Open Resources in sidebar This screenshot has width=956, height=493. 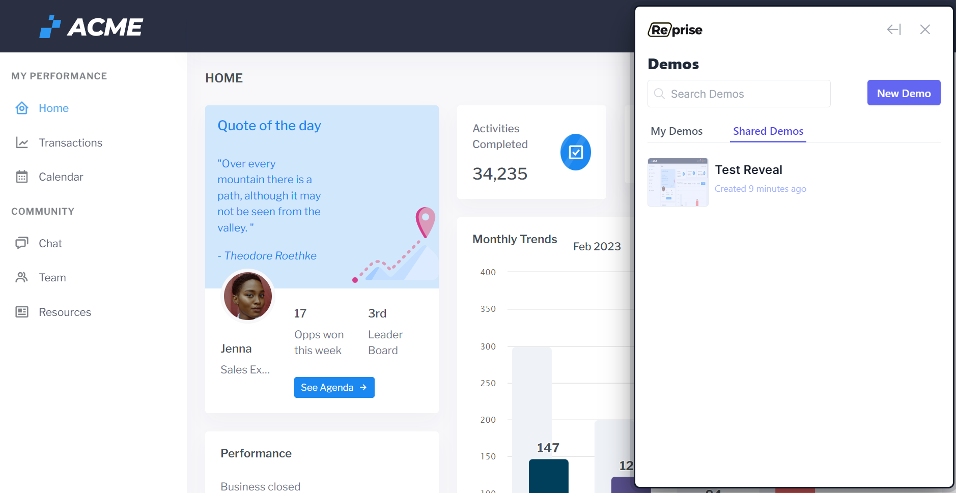pyautogui.click(x=65, y=312)
